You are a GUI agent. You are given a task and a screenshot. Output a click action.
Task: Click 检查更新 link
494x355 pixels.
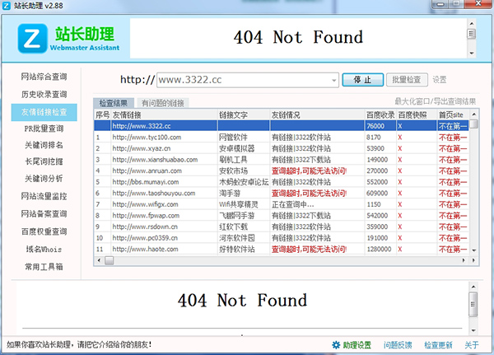coord(438,345)
